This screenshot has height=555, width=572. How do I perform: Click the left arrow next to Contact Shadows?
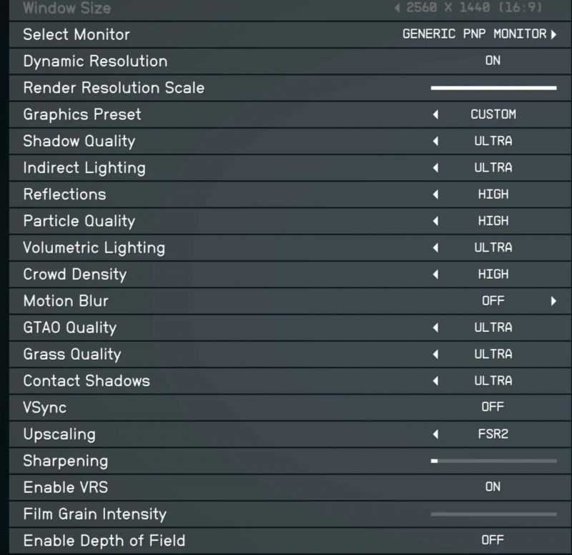coord(435,380)
